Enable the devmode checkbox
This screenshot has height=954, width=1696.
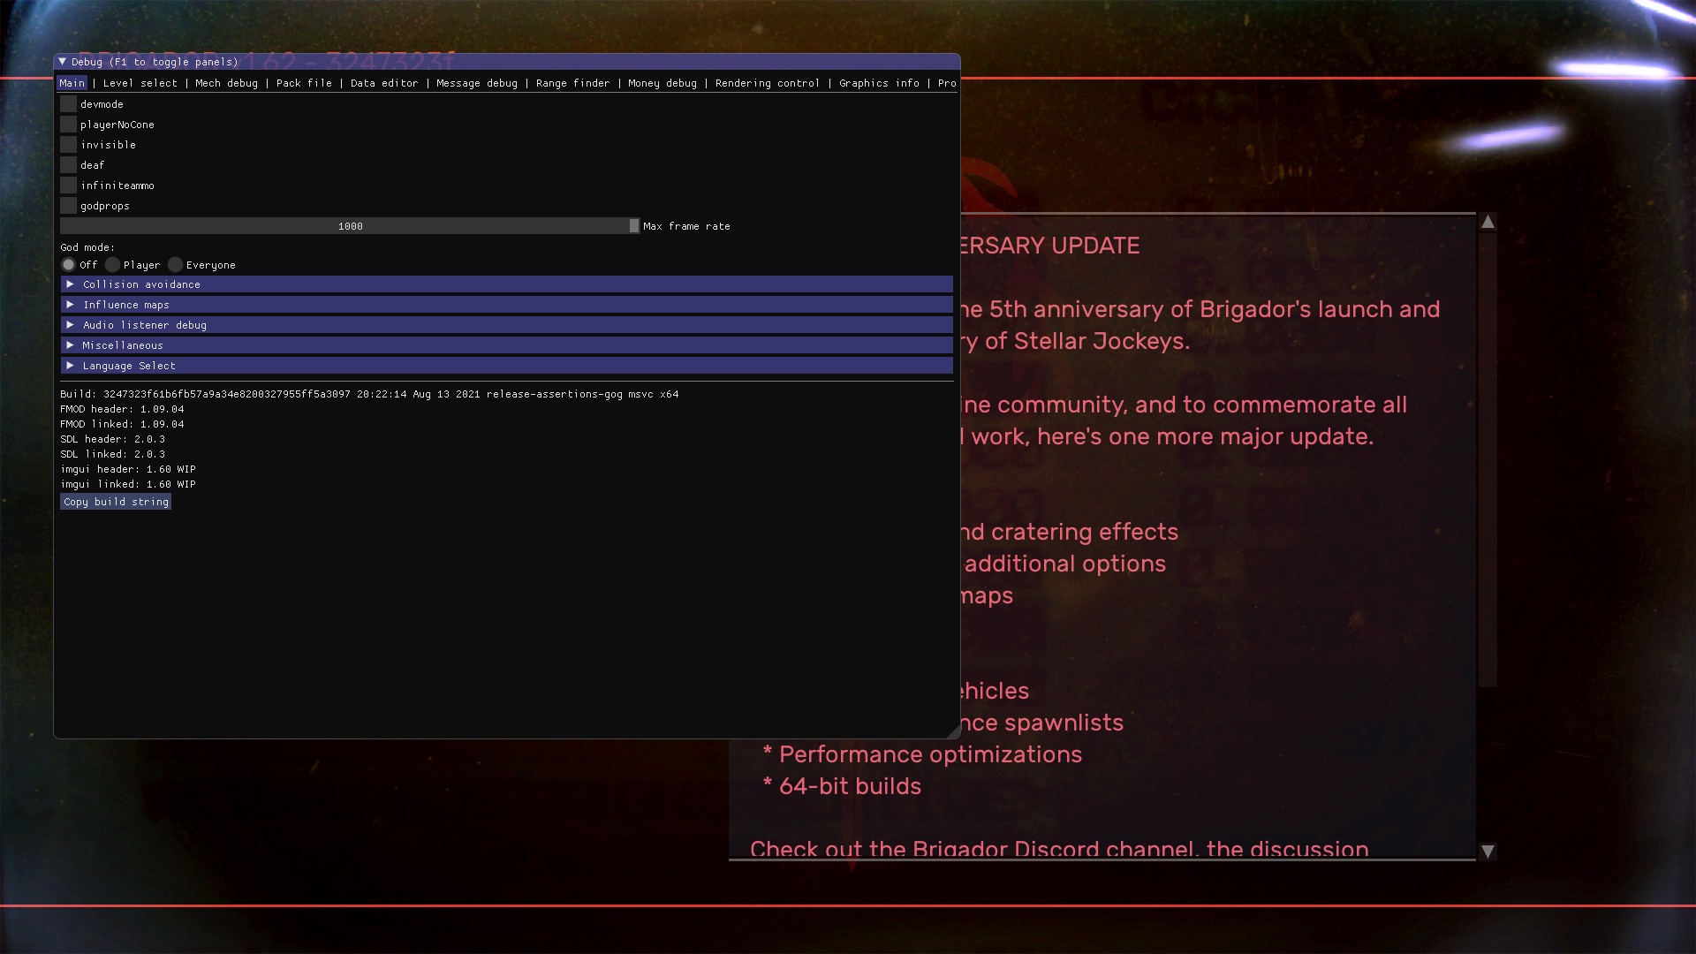68,104
